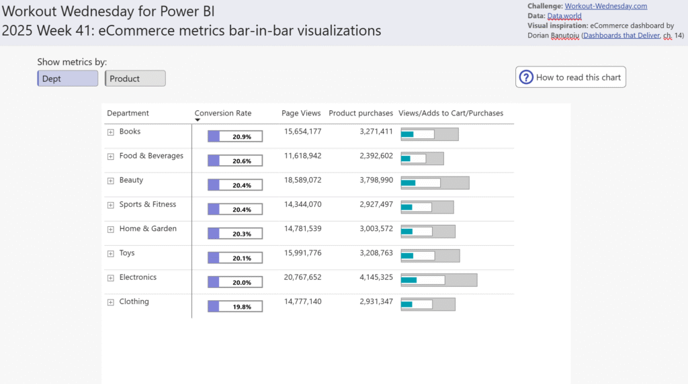688x384 pixels.
Task: Expand the Food & Beverages row
Action: 111,156
